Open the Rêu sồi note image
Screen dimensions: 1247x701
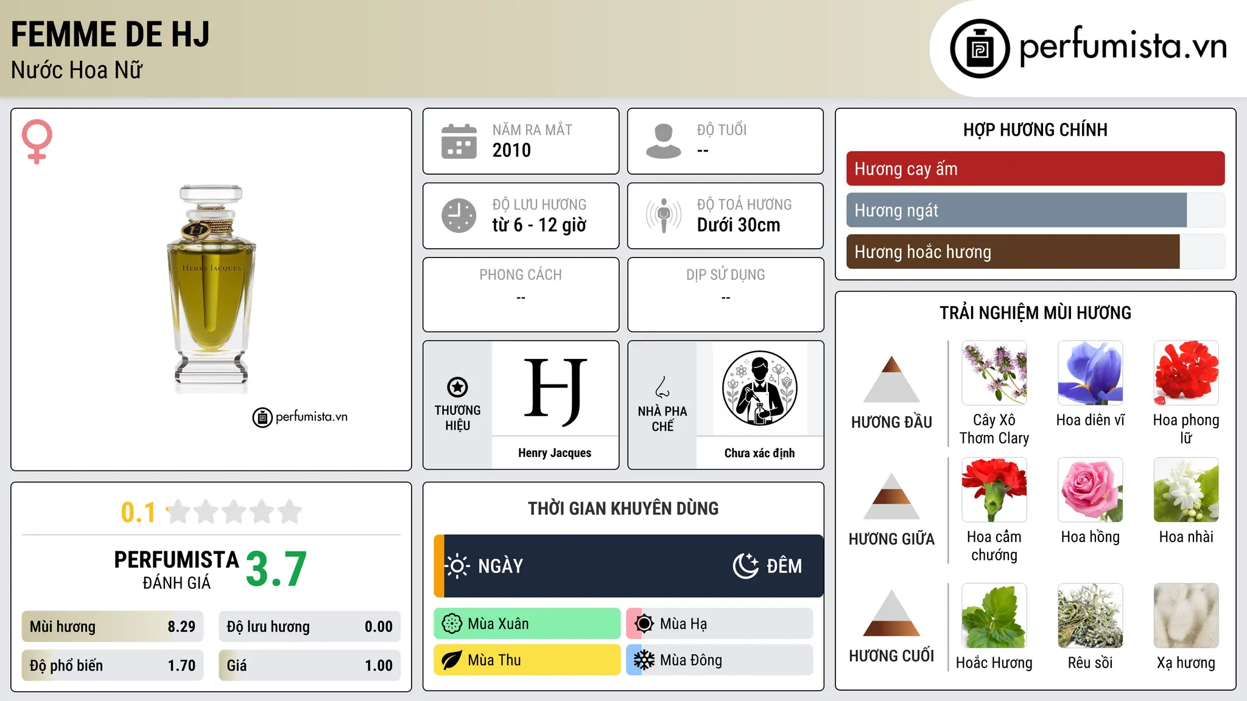1090,616
